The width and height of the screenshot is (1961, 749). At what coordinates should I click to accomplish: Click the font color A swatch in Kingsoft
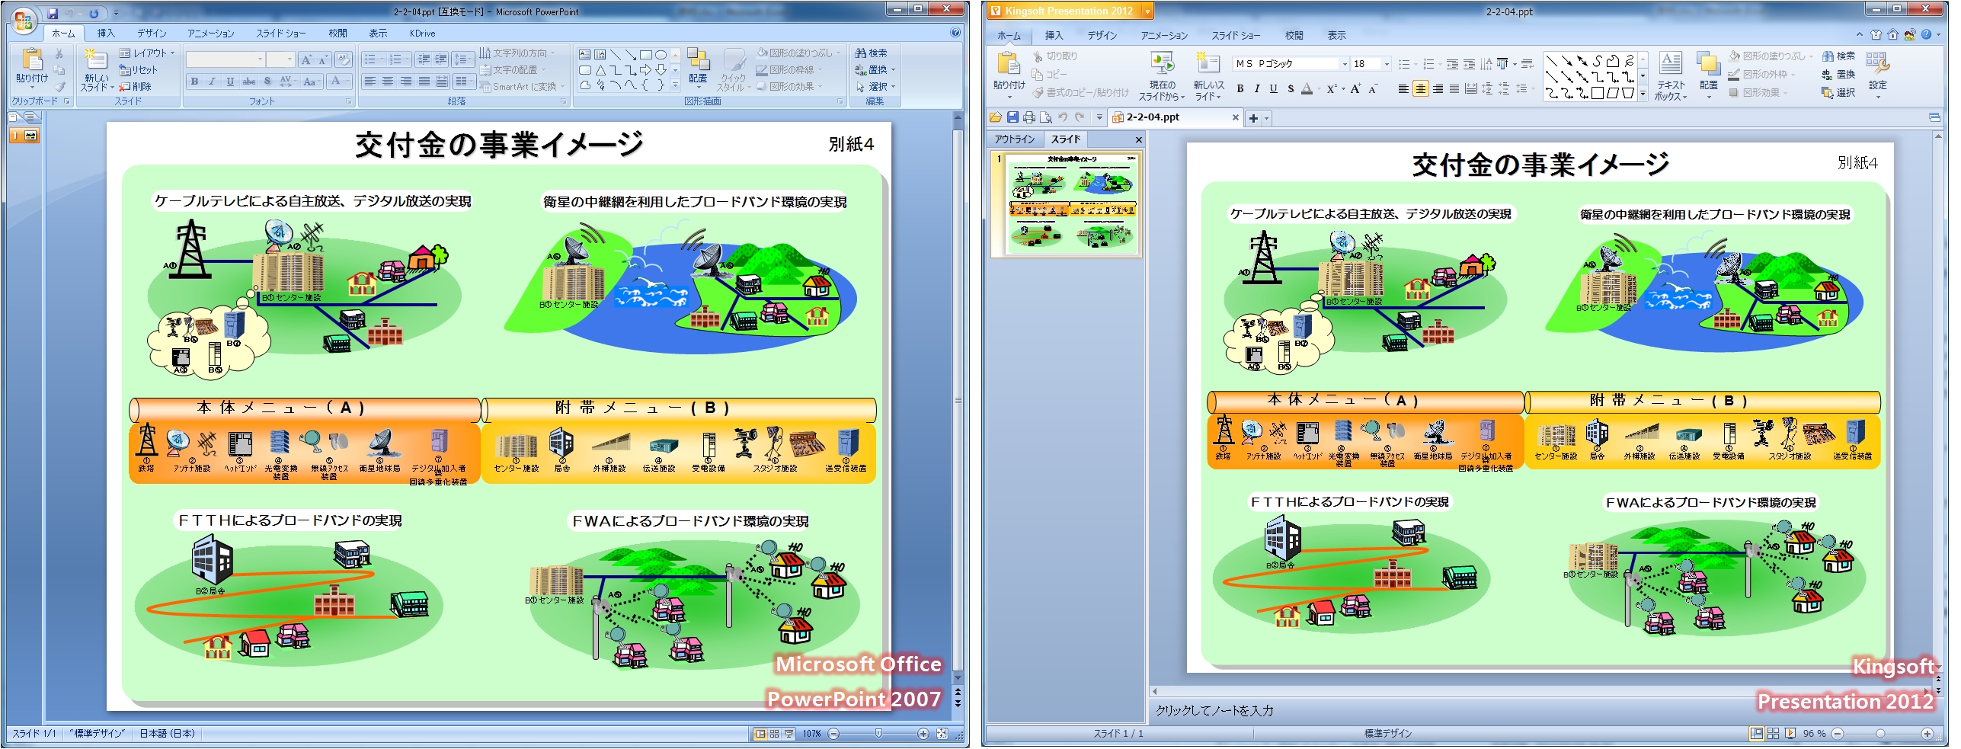click(x=1307, y=89)
